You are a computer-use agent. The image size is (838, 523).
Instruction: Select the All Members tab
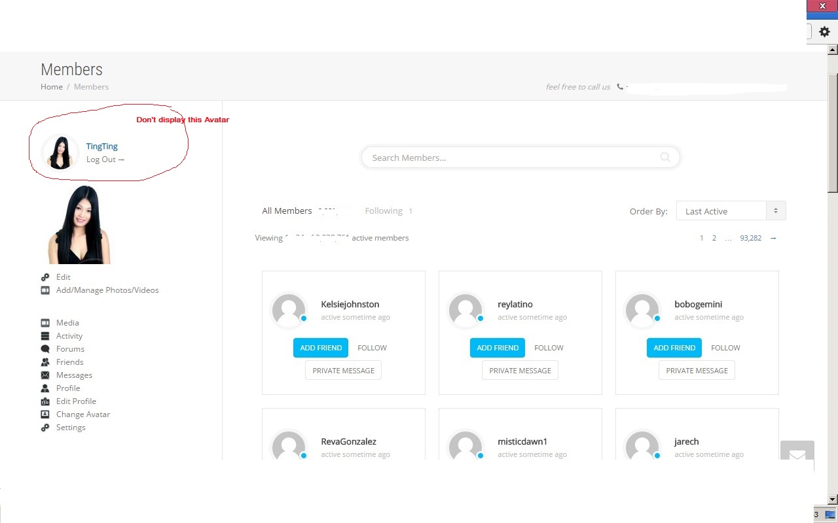pyautogui.click(x=287, y=211)
